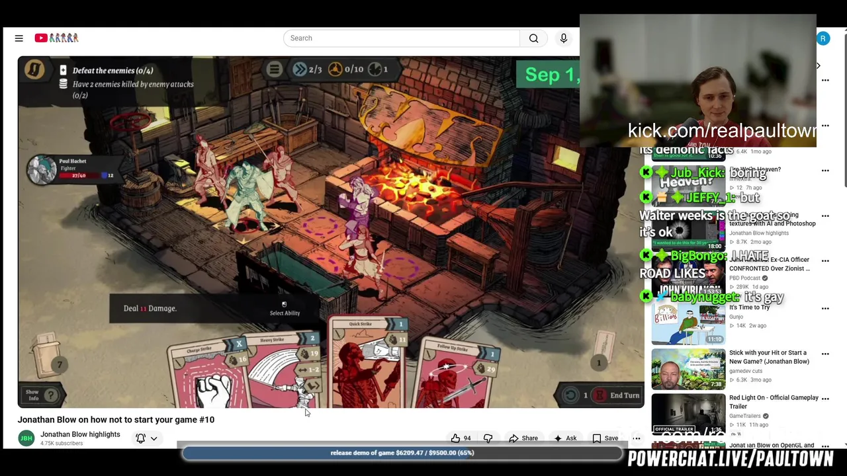This screenshot has width=847, height=476.
Task: Share the video via Share button
Action: (523, 438)
